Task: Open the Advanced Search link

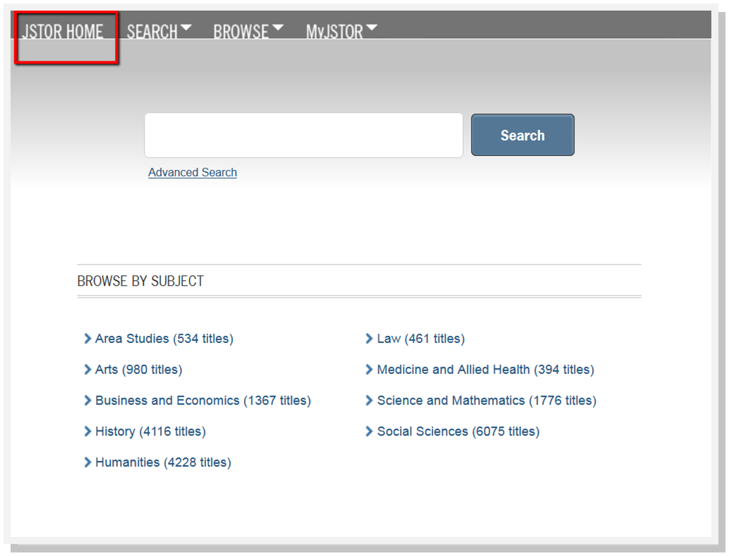Action: (193, 173)
